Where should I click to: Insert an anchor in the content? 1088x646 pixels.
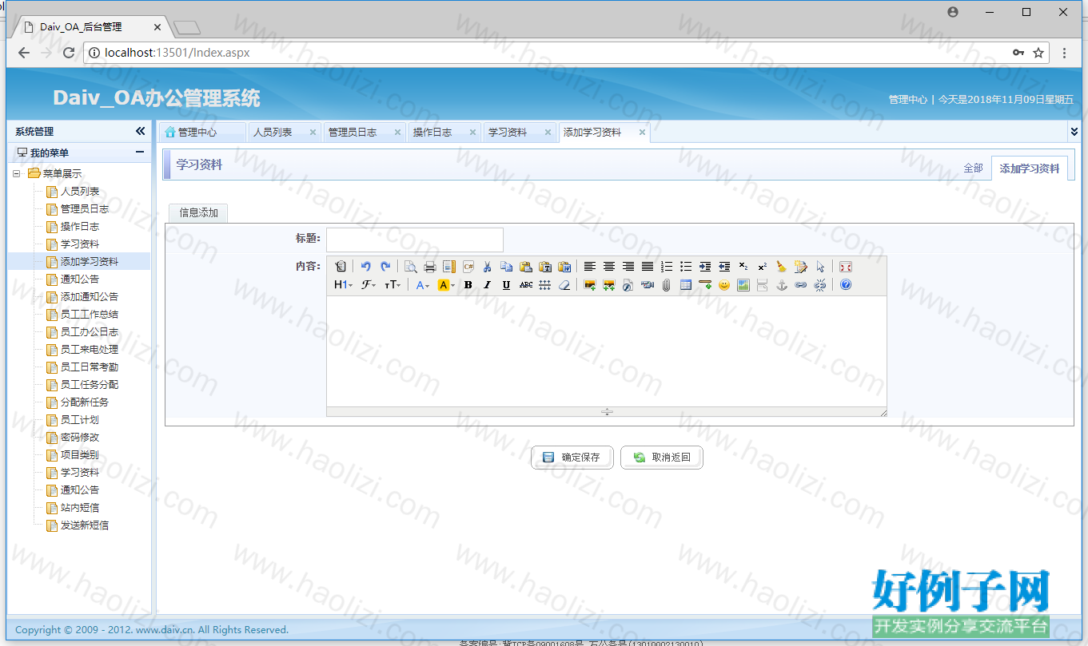782,285
